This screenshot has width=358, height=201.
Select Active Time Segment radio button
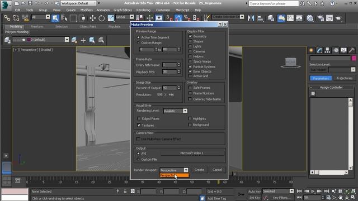point(138,37)
